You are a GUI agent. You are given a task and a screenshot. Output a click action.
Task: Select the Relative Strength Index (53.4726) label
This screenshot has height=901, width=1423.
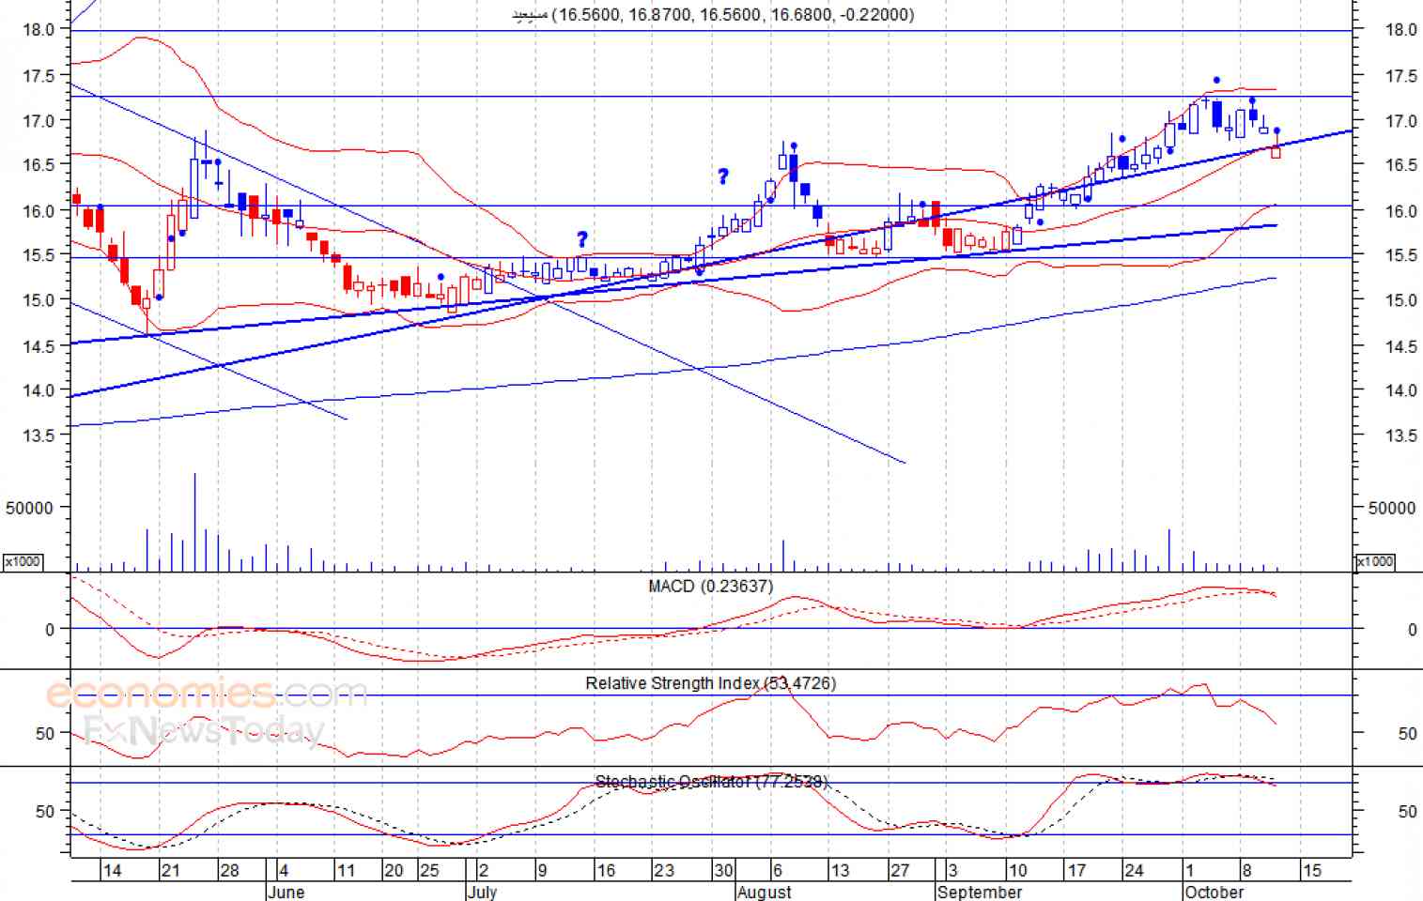tap(711, 683)
